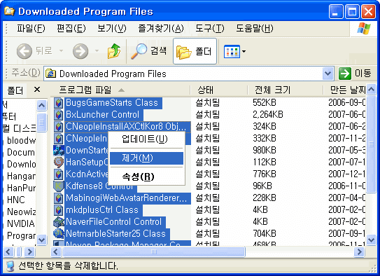Choose 속성(R) in the context menu
The image size is (380, 276).
tap(146, 177)
